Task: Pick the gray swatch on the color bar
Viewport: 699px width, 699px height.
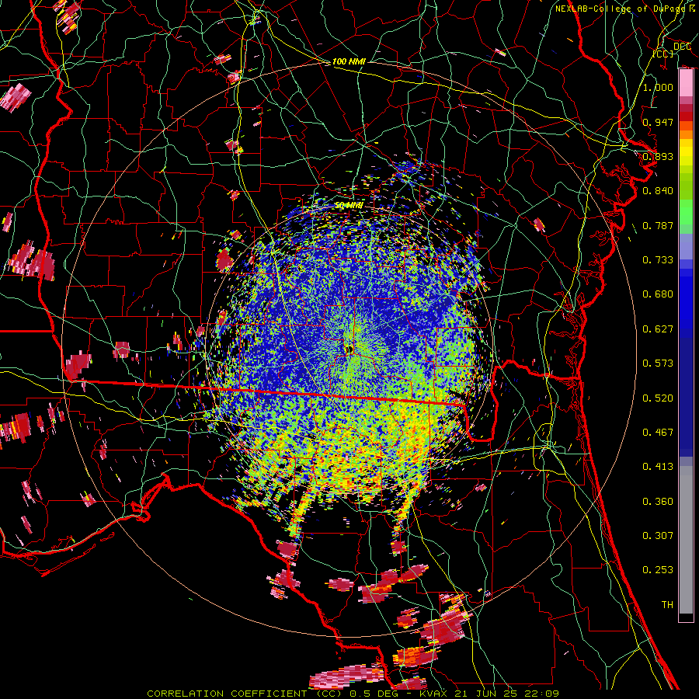Action: pos(686,540)
